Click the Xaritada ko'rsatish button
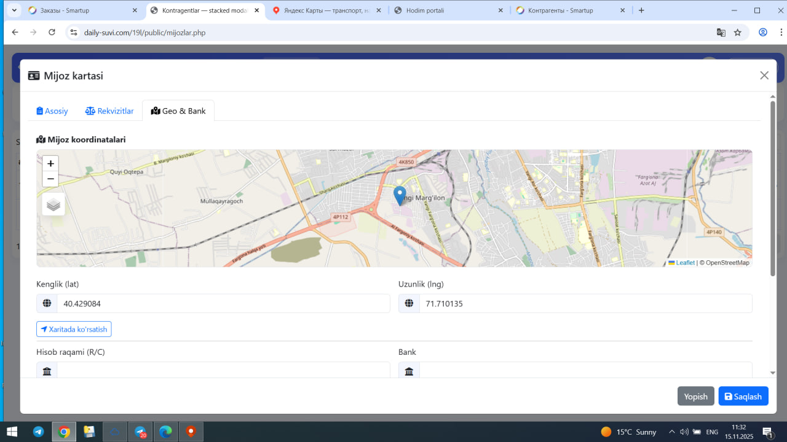Screen dimensions: 787x442 click(74, 330)
